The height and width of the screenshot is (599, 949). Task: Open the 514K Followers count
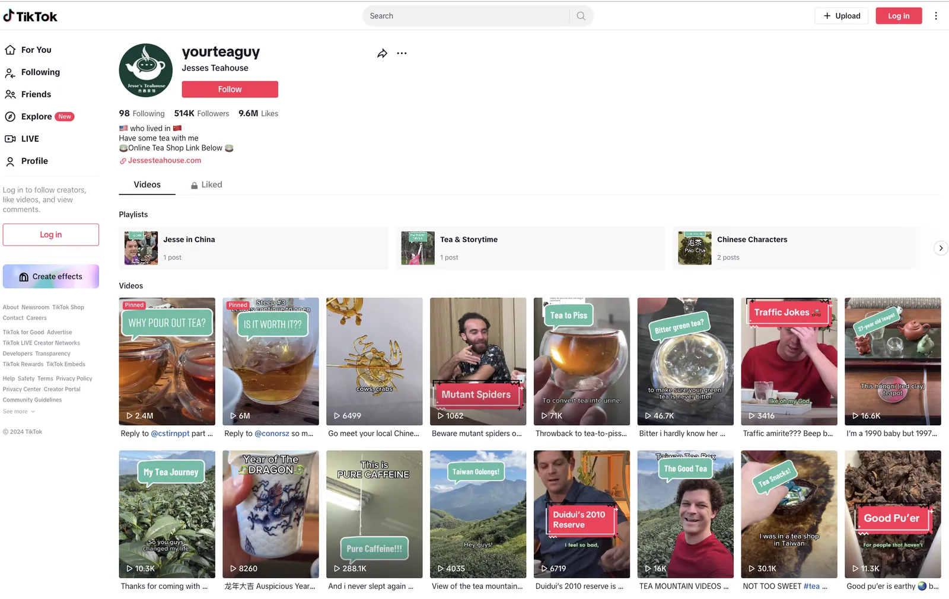tap(202, 113)
